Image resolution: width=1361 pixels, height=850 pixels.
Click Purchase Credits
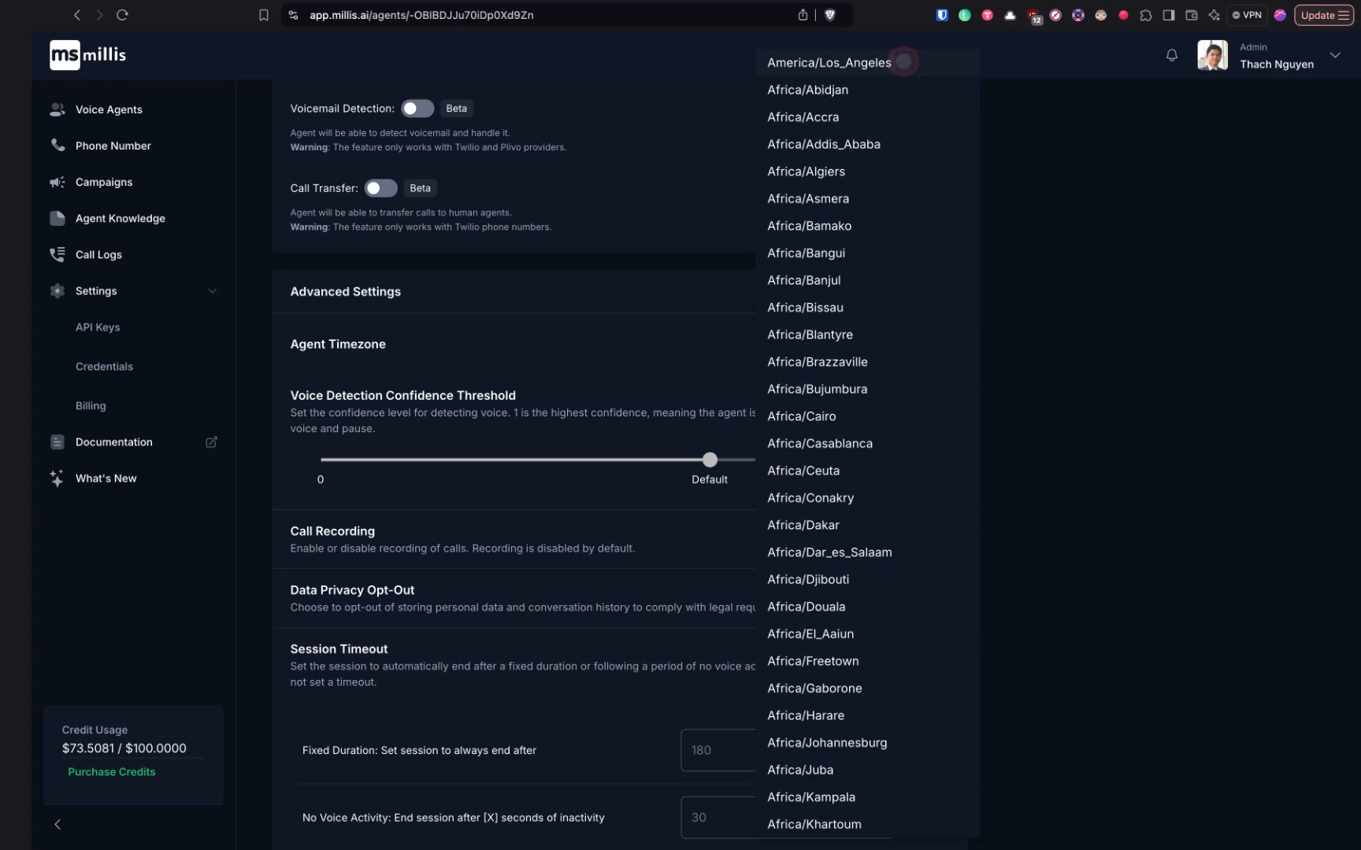[111, 771]
